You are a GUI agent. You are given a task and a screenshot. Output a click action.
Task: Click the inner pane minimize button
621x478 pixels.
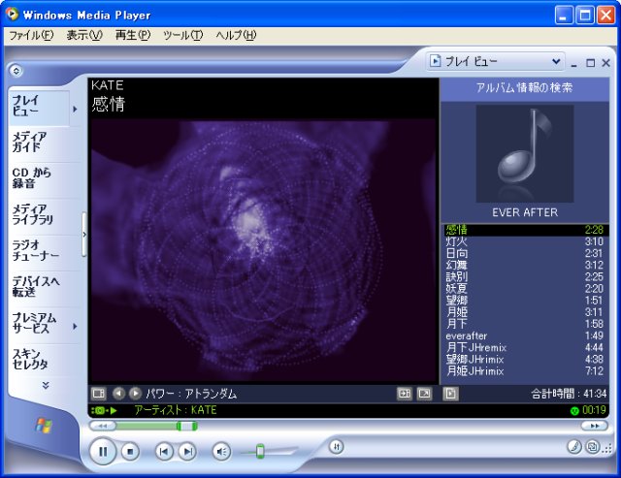click(573, 63)
